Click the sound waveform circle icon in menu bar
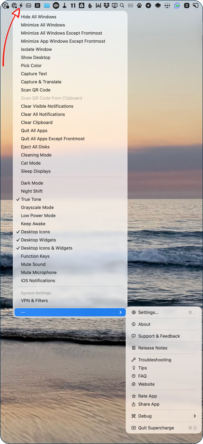203x444 pixels. click(x=56, y=5)
